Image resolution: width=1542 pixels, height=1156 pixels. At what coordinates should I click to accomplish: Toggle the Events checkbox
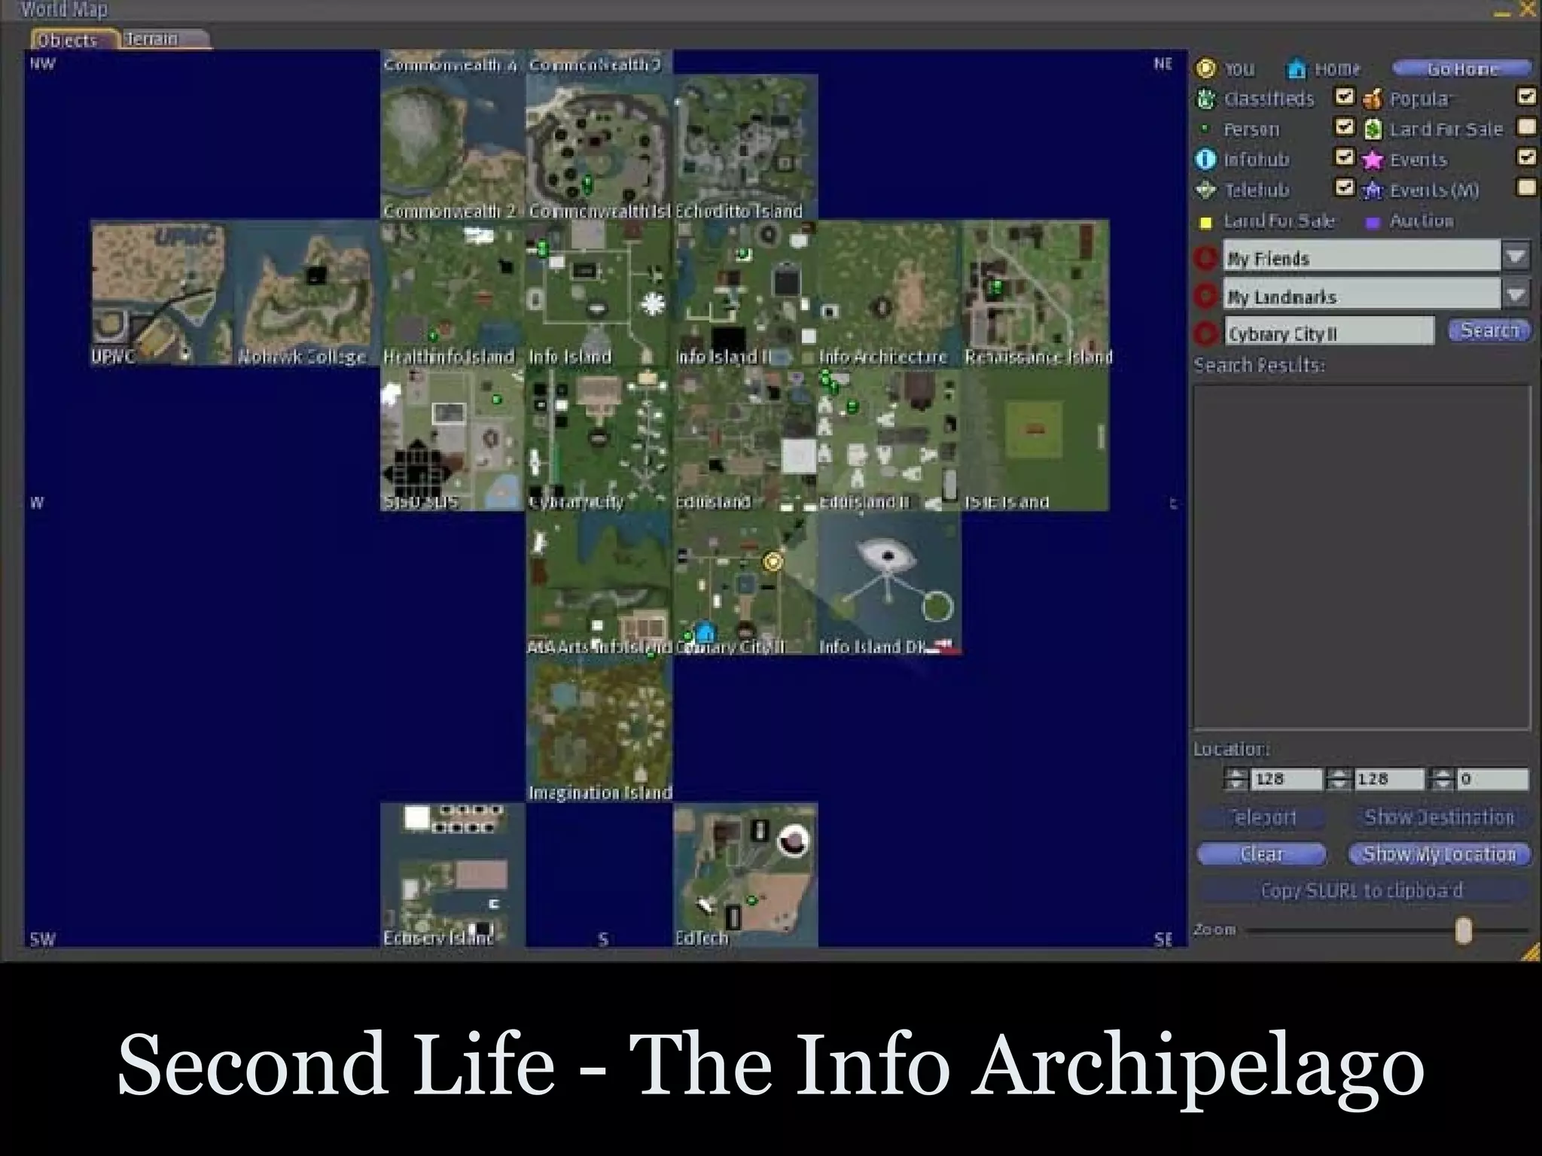(1526, 157)
